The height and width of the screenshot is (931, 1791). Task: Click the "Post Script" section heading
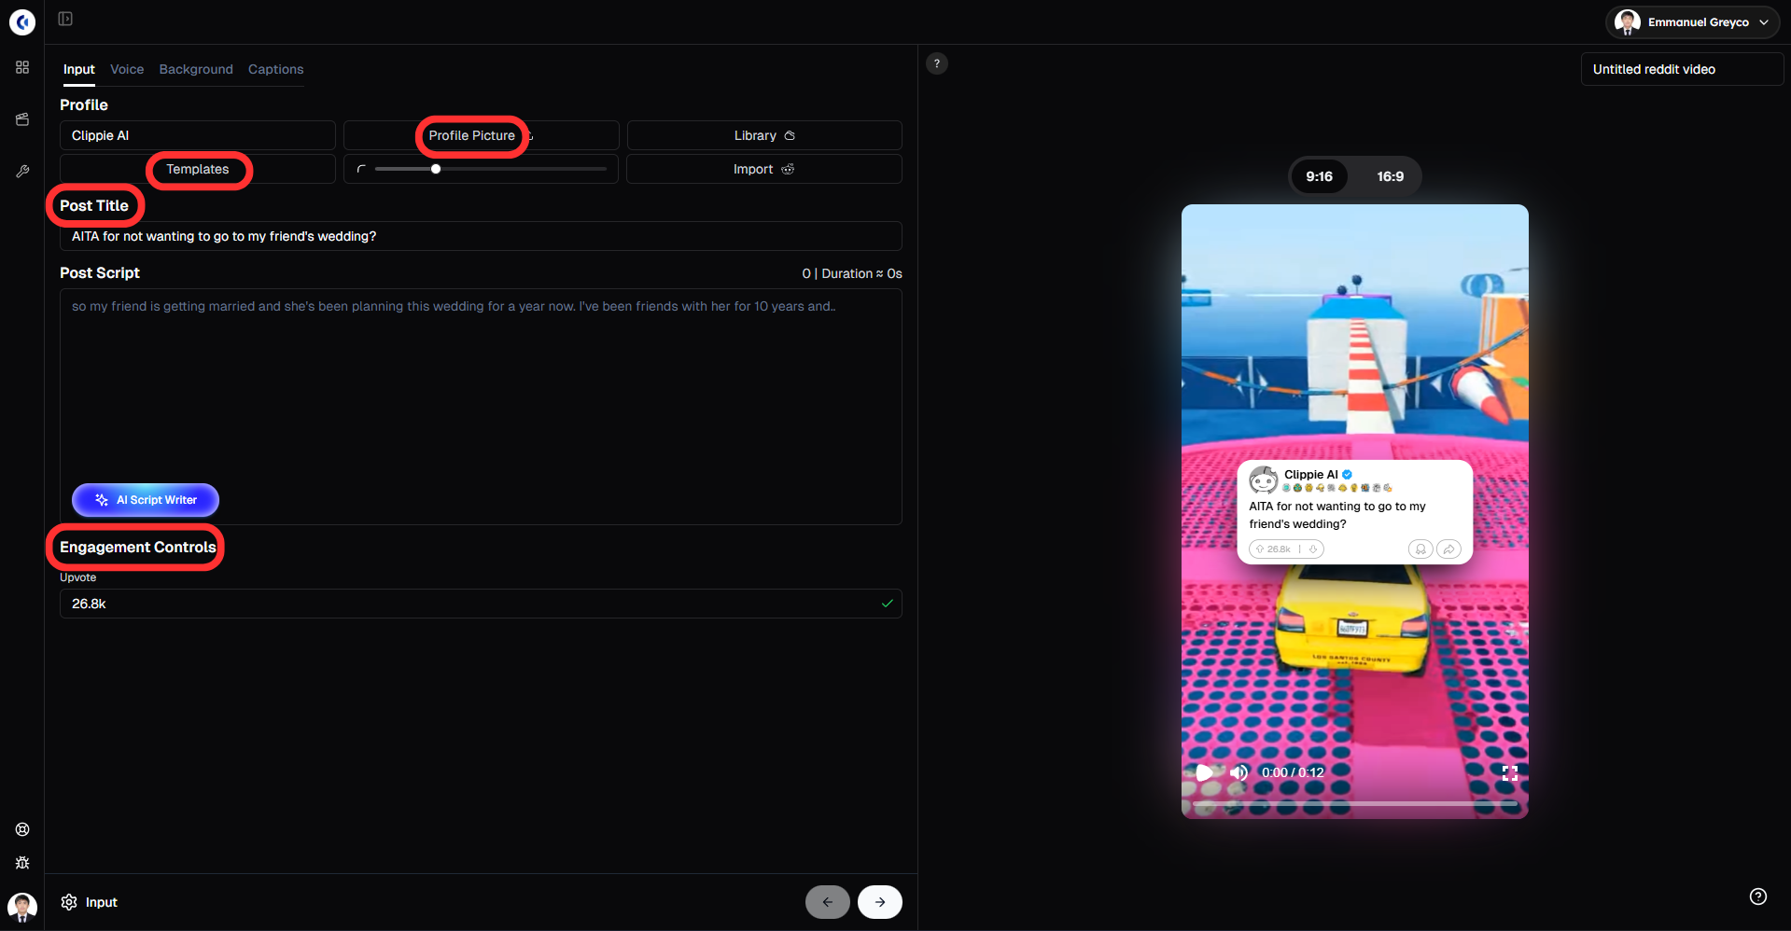[x=100, y=272]
